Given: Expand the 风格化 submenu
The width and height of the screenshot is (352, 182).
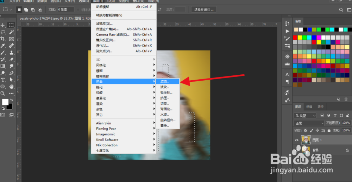Looking at the screenshot, I should pyautogui.click(x=124, y=65).
